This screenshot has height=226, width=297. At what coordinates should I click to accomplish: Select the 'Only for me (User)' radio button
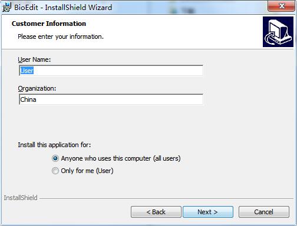tap(55, 171)
